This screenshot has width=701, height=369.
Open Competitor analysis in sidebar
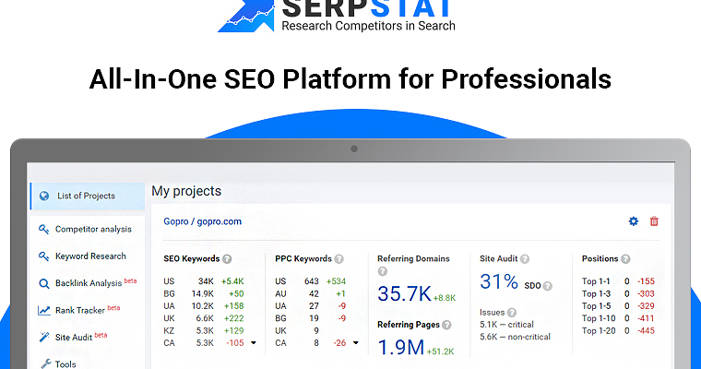[92, 229]
